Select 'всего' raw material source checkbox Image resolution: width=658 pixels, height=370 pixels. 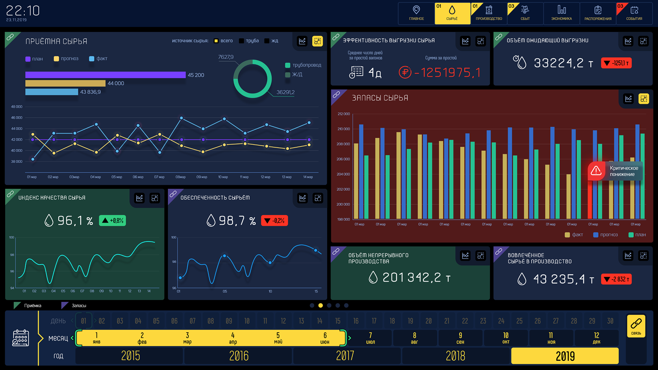[216, 41]
